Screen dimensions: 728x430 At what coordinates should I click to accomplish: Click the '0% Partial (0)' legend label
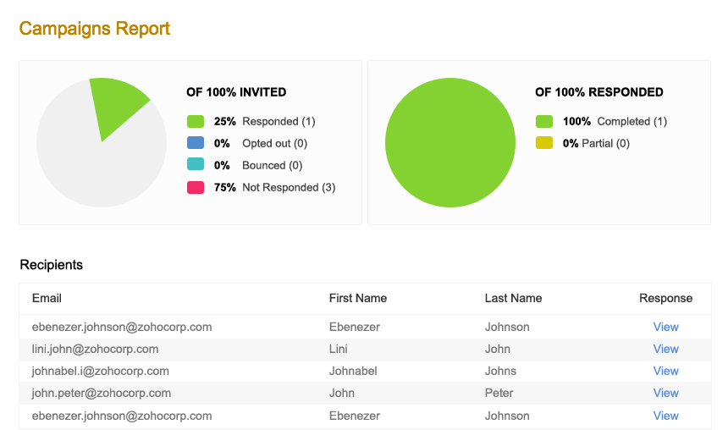click(596, 144)
